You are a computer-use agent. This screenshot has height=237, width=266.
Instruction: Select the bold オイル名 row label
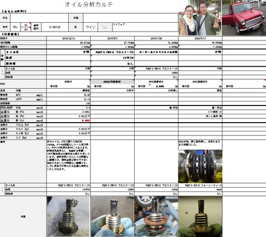(12, 52)
